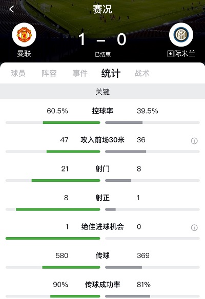Open the Inter Milan club crest
Viewport: 205px width, 299px height.
coord(181,35)
